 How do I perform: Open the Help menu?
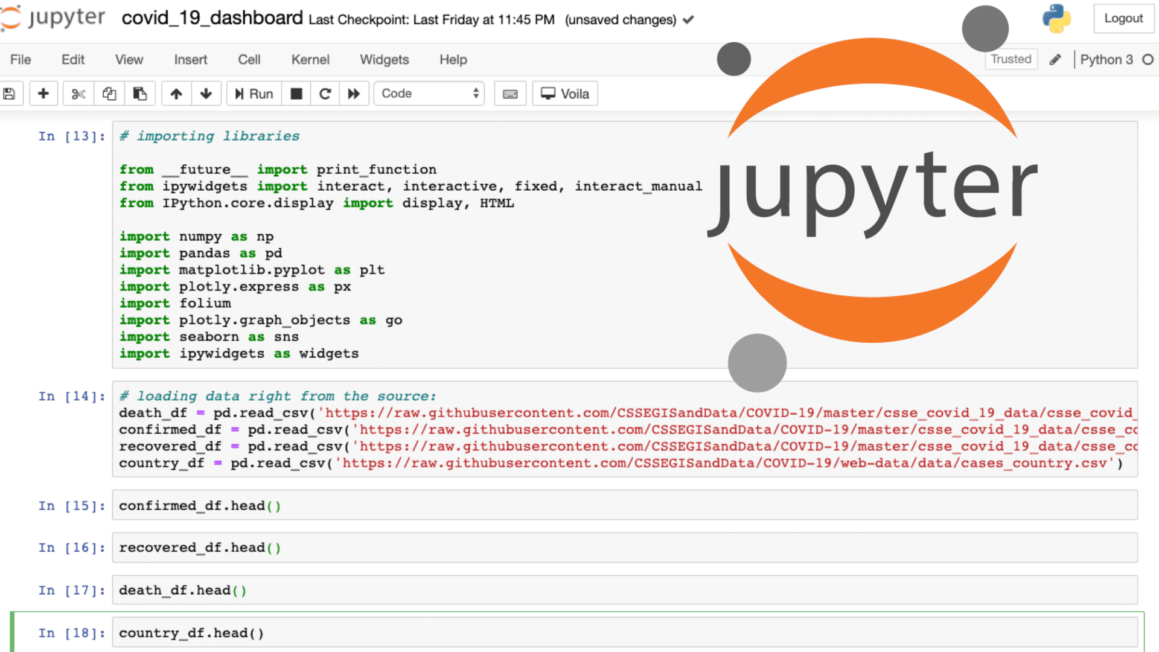click(x=452, y=59)
